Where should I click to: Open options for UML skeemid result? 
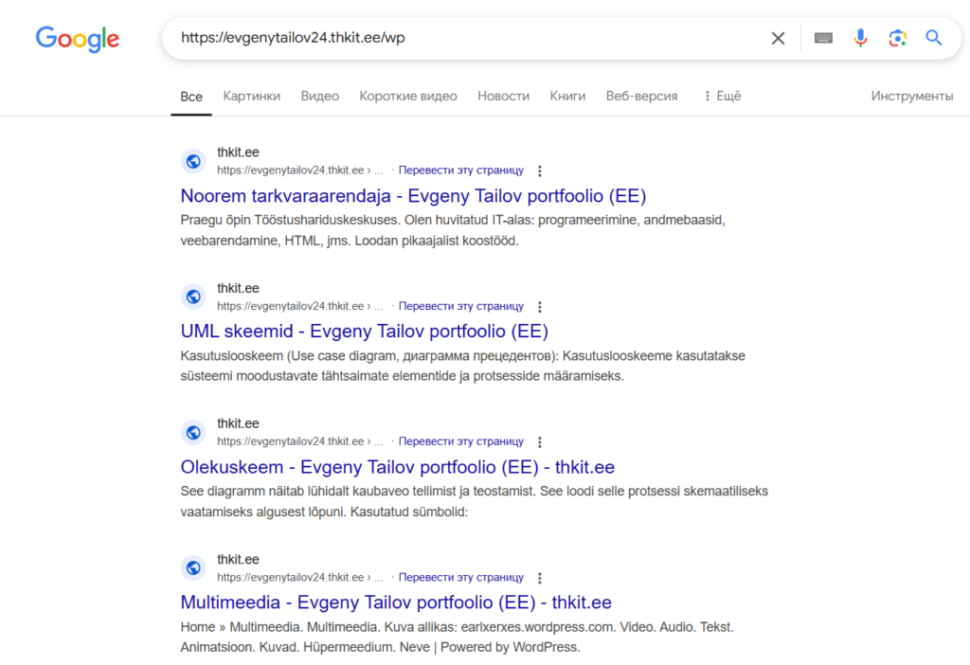[x=540, y=307]
